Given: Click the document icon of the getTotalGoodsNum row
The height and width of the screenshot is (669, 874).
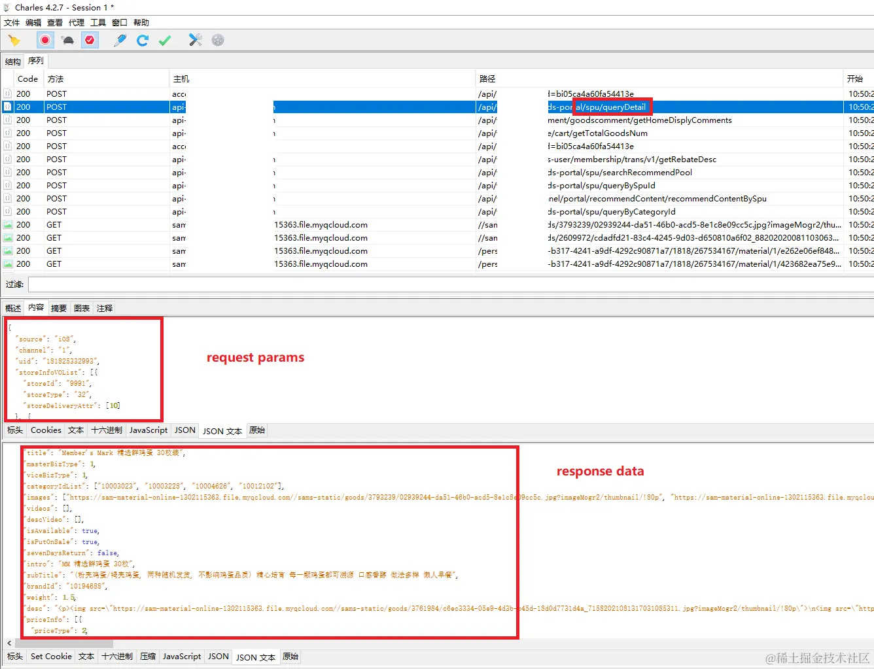Looking at the screenshot, I should pos(8,133).
